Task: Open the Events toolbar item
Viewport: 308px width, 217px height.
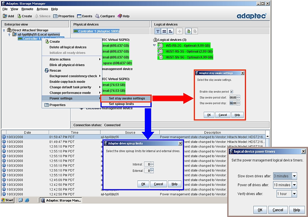Action: click(x=85, y=16)
